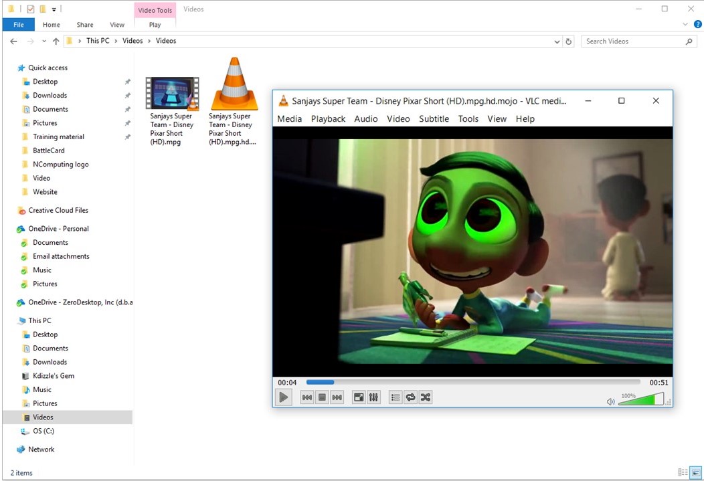Go up one folder level arrow
Screen dimensions: 704x481
point(56,41)
